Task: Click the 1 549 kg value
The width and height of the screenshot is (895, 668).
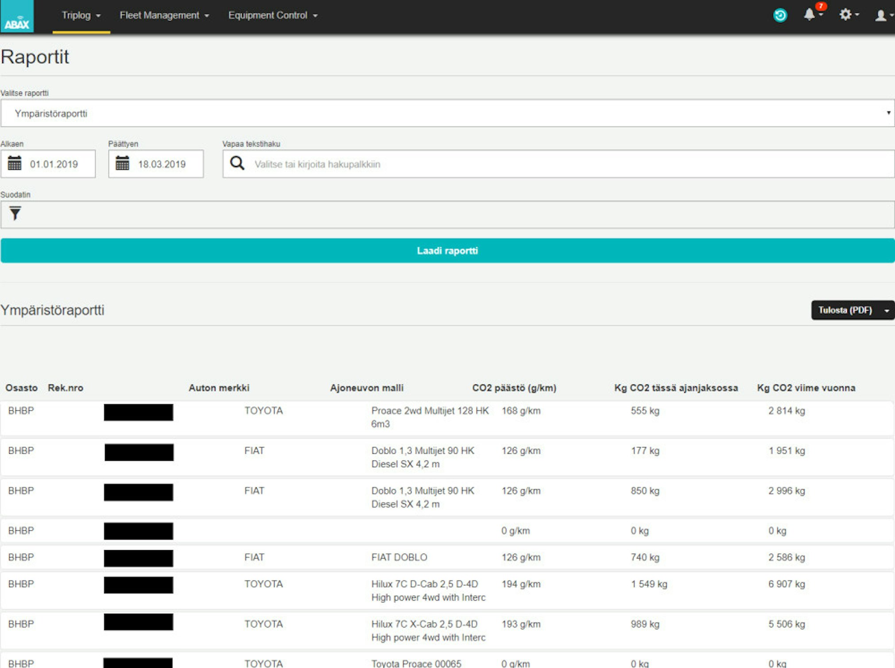Action: point(649,584)
